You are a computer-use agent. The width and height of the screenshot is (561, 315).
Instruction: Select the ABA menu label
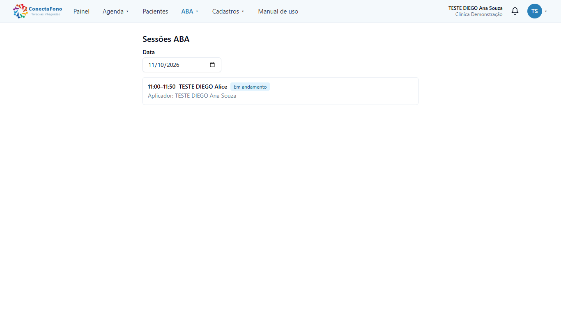pyautogui.click(x=187, y=11)
